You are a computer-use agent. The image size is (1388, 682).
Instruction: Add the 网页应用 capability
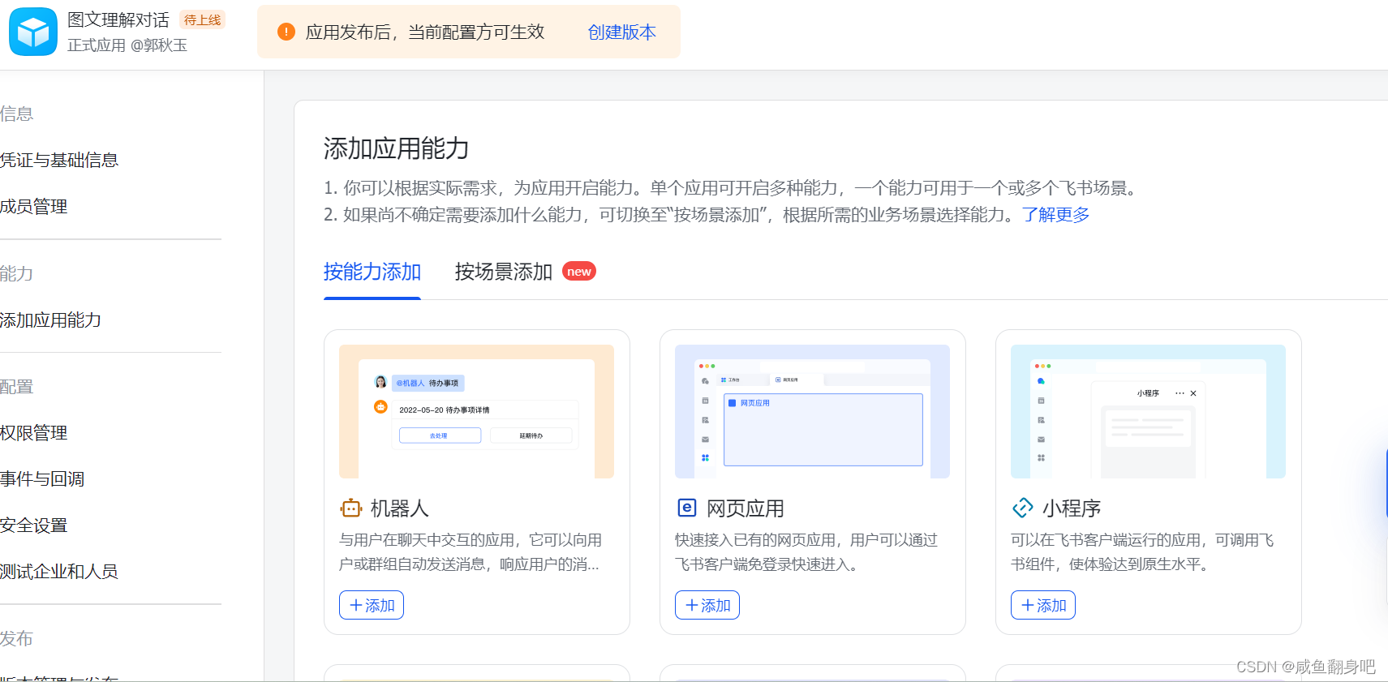[x=707, y=605]
